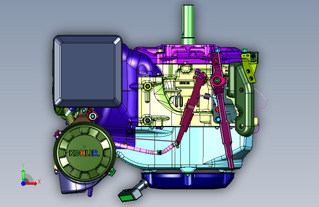319x207 pixels.
Task: Select the long maroon lever arm on the right
Action: pyautogui.click(x=221, y=110)
